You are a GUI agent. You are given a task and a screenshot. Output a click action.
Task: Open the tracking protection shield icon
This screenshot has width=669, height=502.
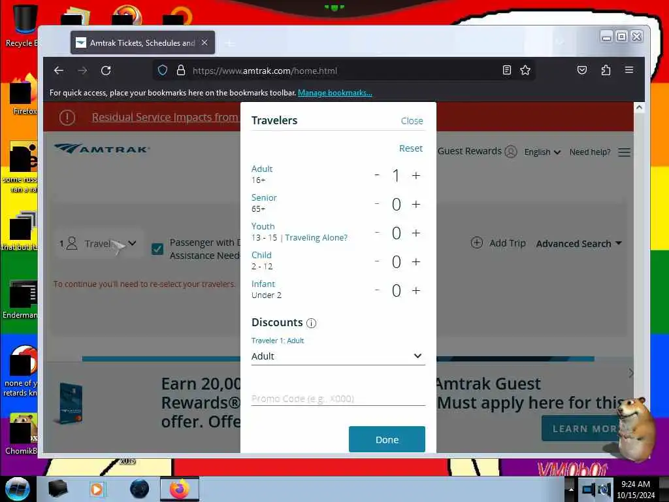point(163,70)
